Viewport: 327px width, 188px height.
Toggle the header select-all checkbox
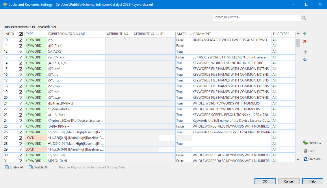[x=21, y=34]
